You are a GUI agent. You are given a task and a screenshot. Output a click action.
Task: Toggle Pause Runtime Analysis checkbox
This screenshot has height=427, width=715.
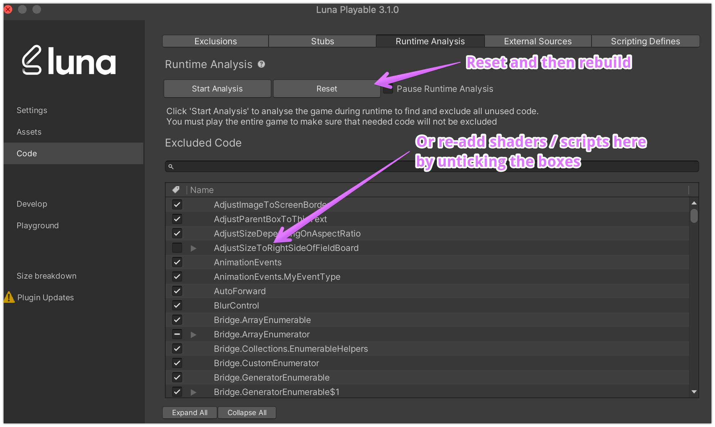pyautogui.click(x=388, y=89)
